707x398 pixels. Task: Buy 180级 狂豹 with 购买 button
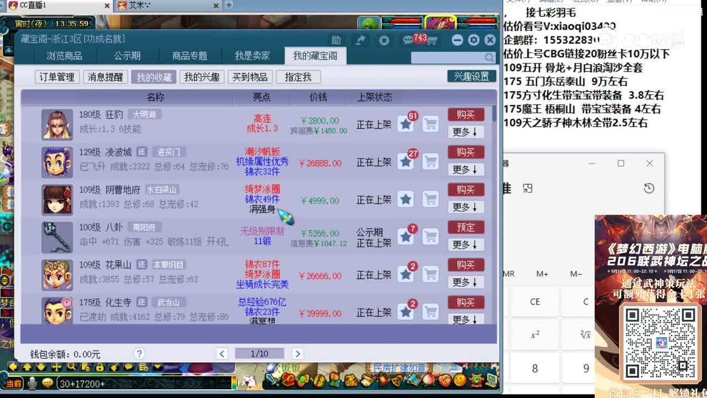(x=466, y=114)
